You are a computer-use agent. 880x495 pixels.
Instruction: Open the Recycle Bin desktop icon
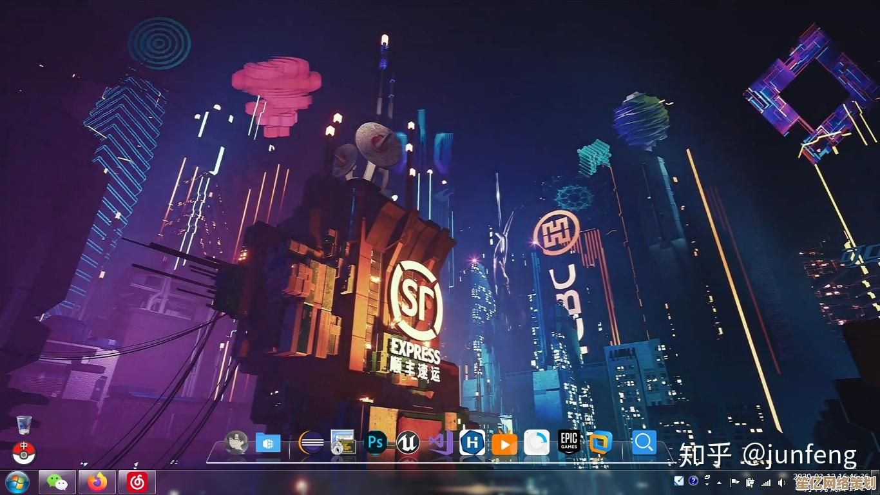point(24,424)
